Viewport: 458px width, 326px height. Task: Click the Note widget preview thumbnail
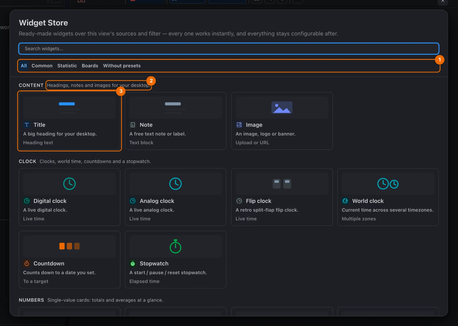176,108
